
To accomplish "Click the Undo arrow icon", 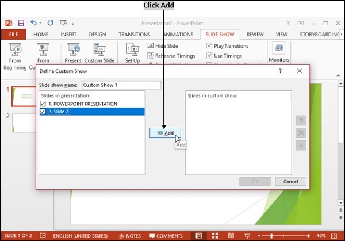I will 34,23.
